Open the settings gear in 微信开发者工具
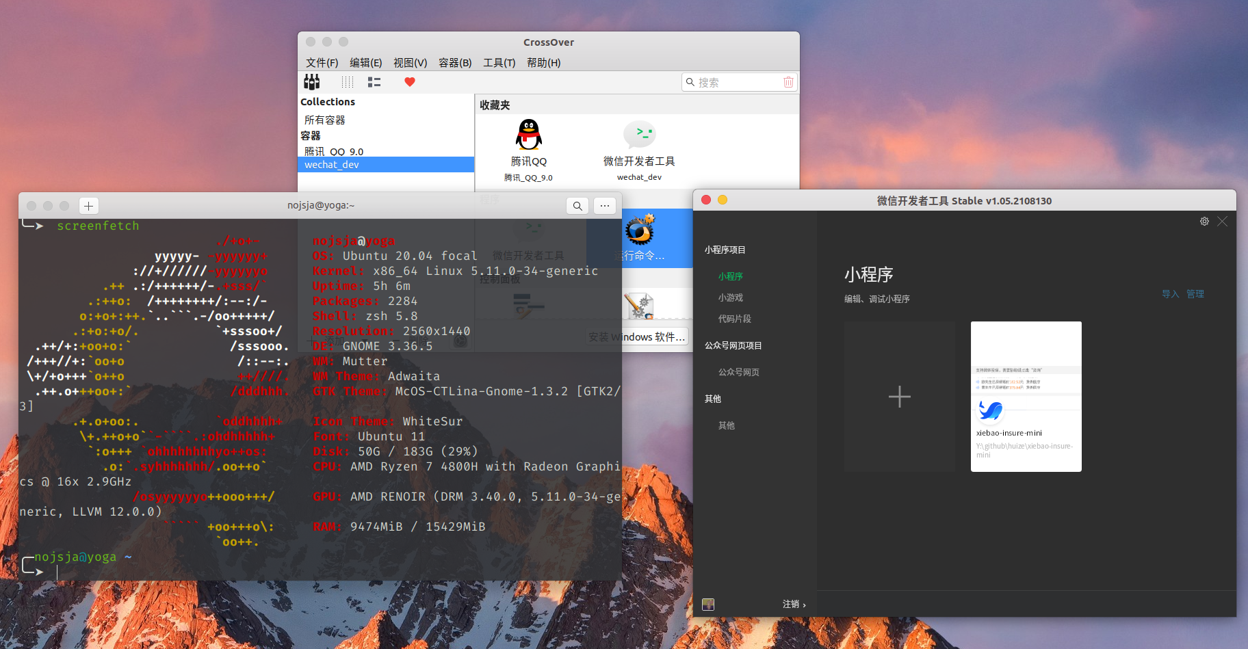Screen dimensions: 1248x649 (1204, 221)
